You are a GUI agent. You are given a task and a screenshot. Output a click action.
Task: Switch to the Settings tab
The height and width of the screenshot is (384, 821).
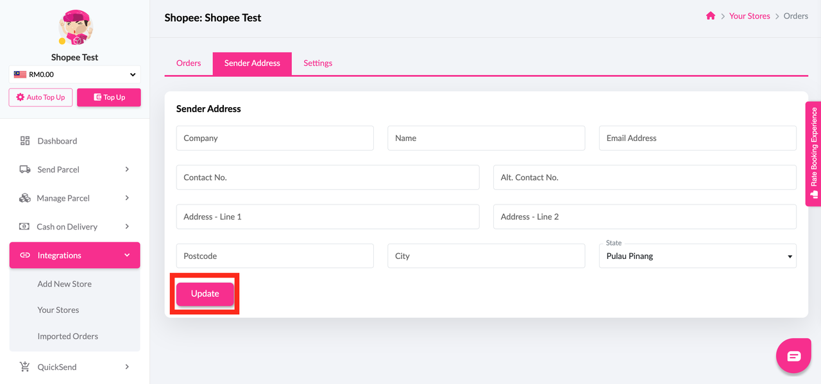click(318, 63)
